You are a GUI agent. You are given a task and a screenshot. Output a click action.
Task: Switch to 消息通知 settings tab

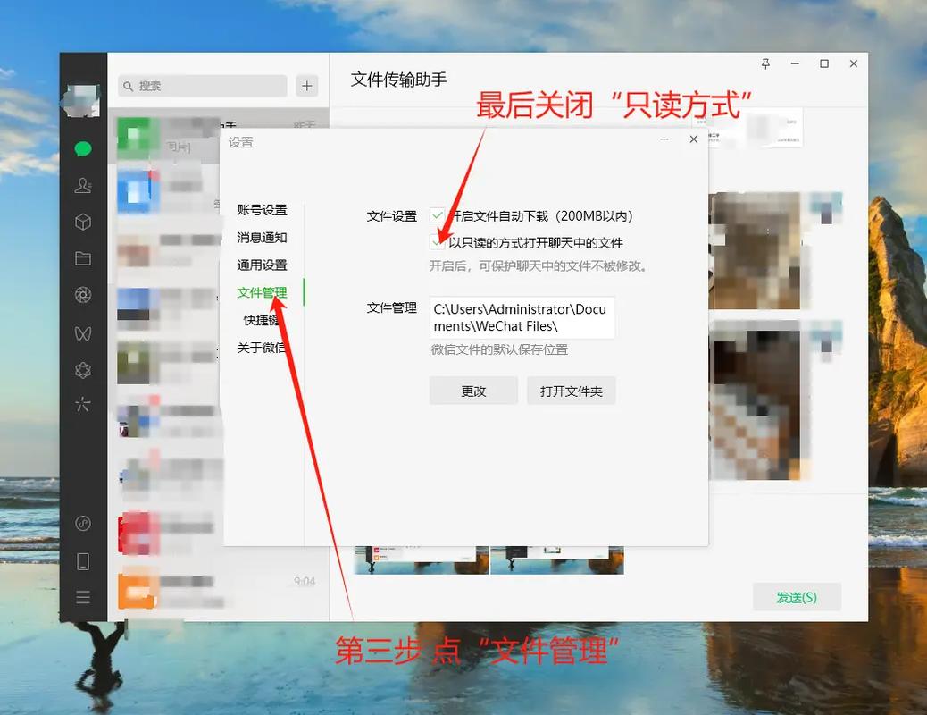(264, 237)
